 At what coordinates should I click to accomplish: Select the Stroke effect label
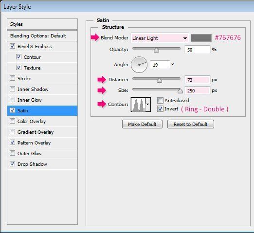click(x=24, y=78)
